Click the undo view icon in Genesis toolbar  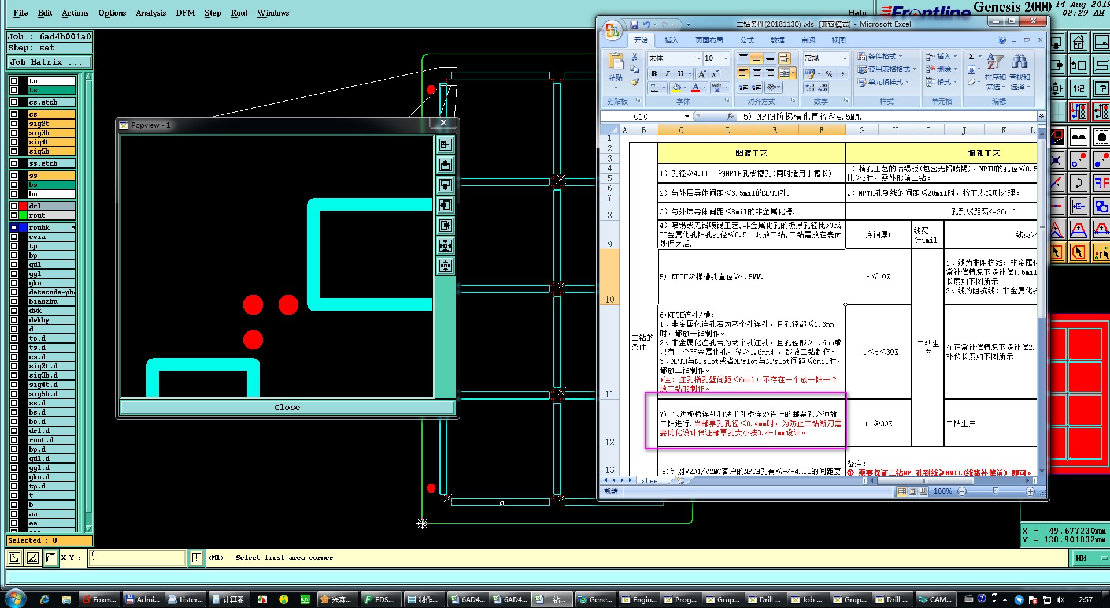(1079, 65)
